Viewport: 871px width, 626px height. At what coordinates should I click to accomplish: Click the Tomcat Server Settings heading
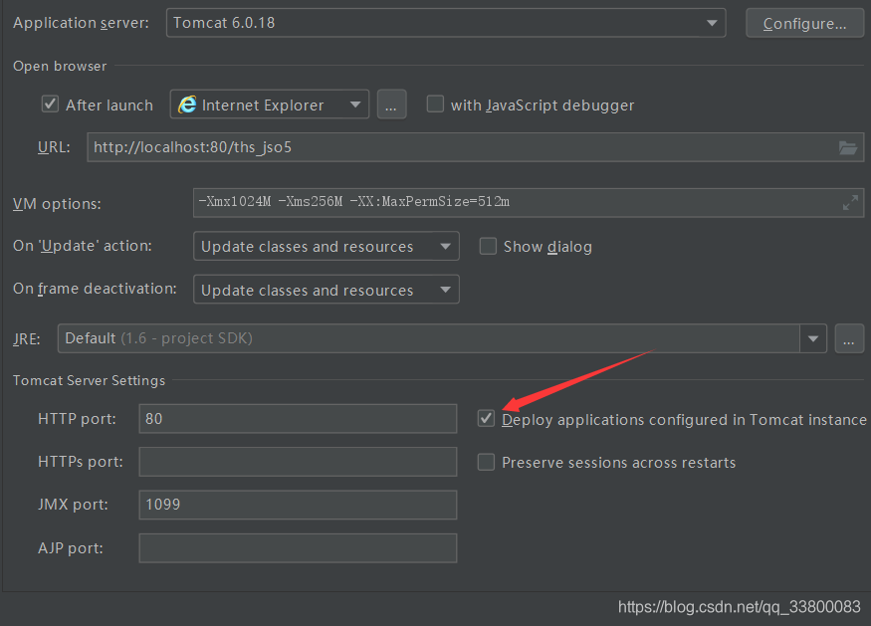tap(89, 380)
